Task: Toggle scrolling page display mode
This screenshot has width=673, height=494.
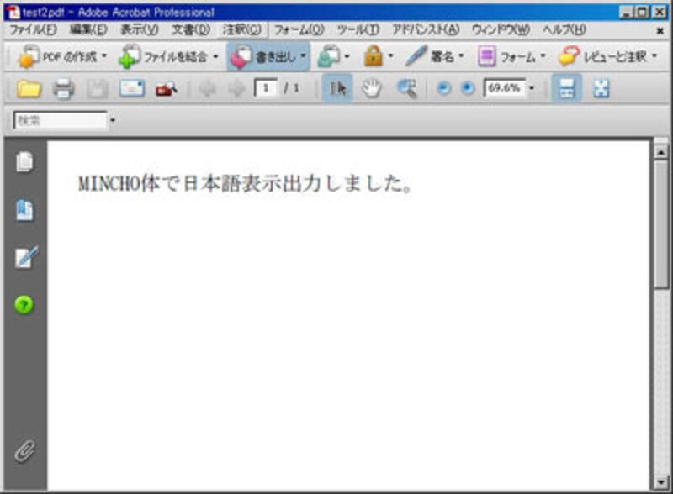Action: [566, 89]
